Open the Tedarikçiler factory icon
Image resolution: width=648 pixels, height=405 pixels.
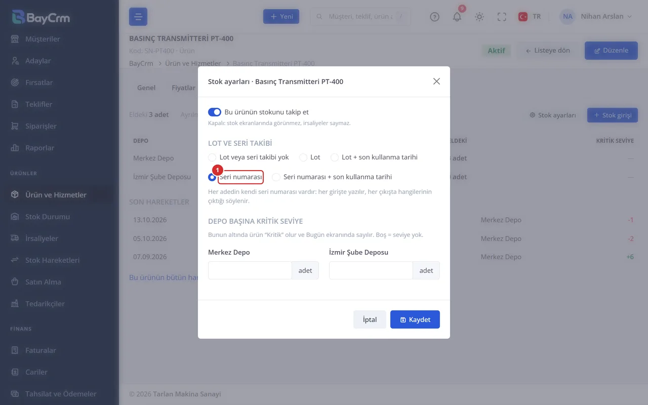(15, 304)
